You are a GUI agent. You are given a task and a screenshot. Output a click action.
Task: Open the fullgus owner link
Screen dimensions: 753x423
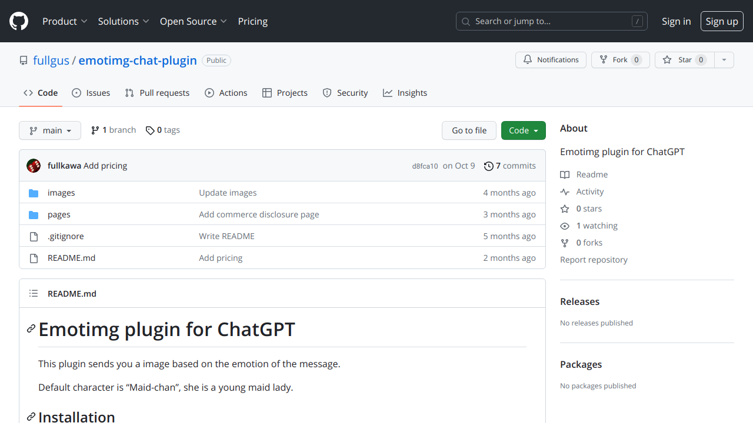(51, 61)
